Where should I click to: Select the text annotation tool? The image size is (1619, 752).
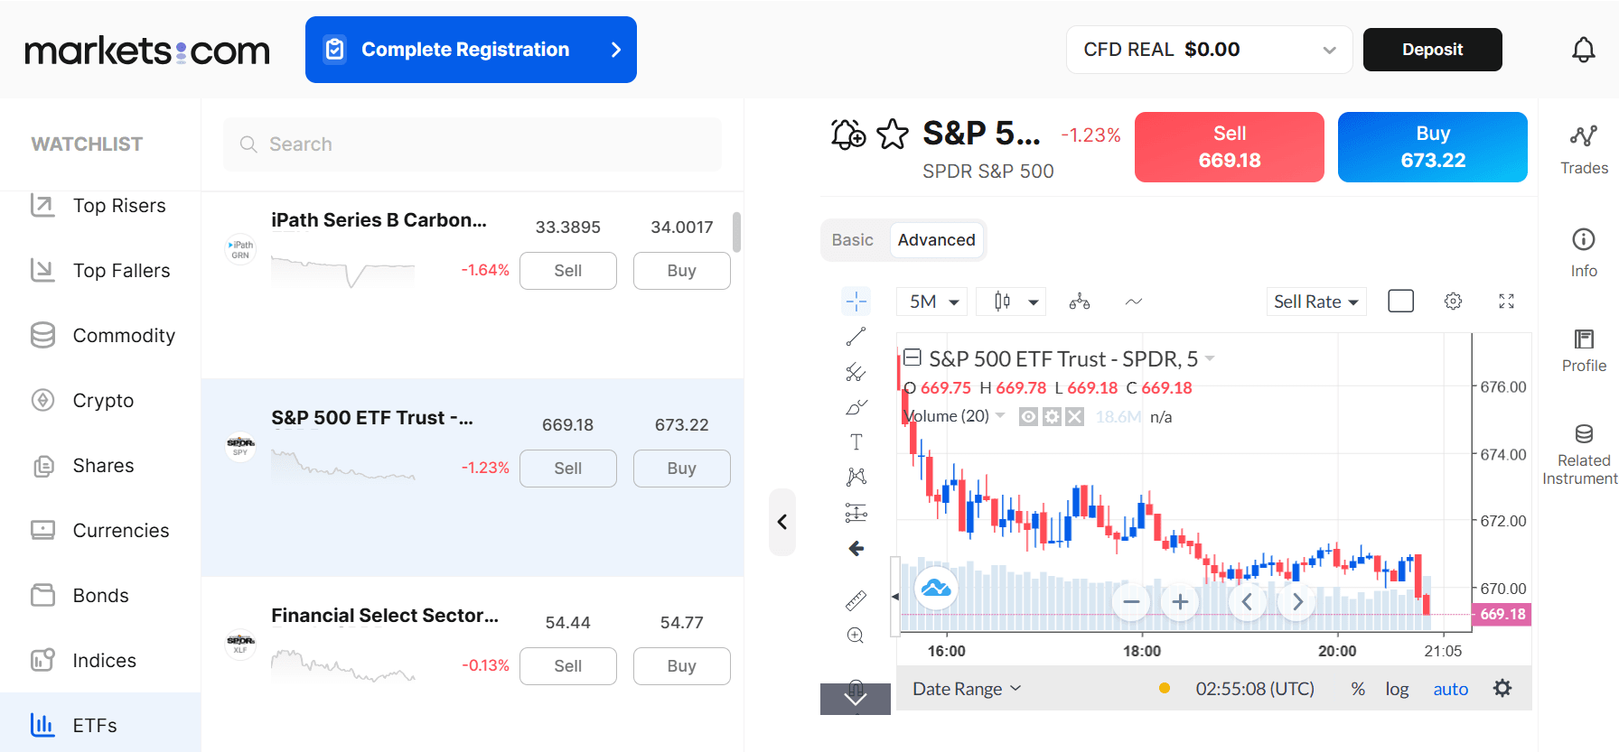(856, 441)
